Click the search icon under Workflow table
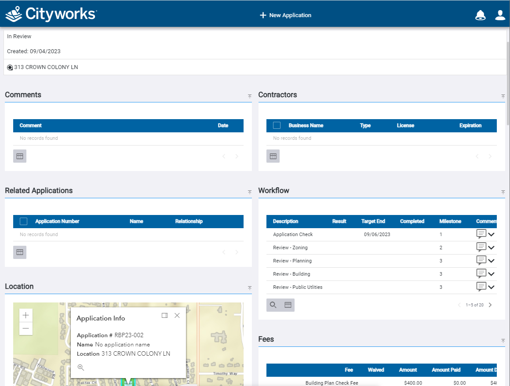 point(273,305)
